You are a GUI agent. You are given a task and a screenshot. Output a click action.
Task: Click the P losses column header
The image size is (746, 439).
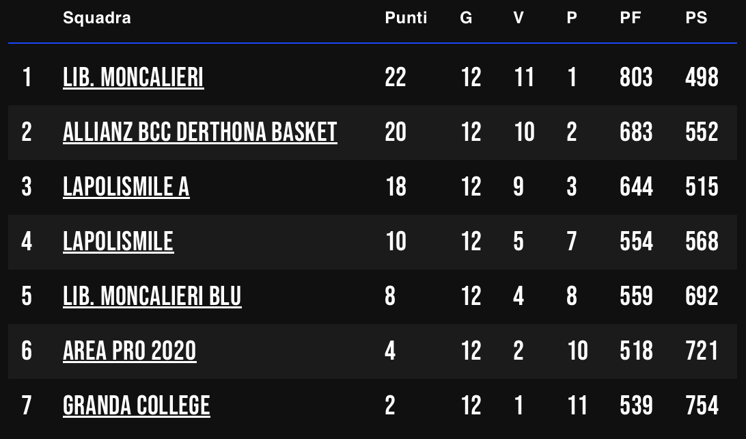(x=572, y=18)
